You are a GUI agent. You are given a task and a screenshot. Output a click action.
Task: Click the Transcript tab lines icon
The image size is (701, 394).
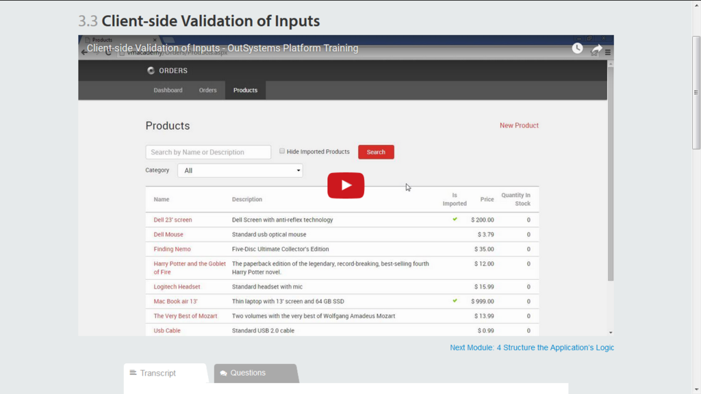click(133, 373)
